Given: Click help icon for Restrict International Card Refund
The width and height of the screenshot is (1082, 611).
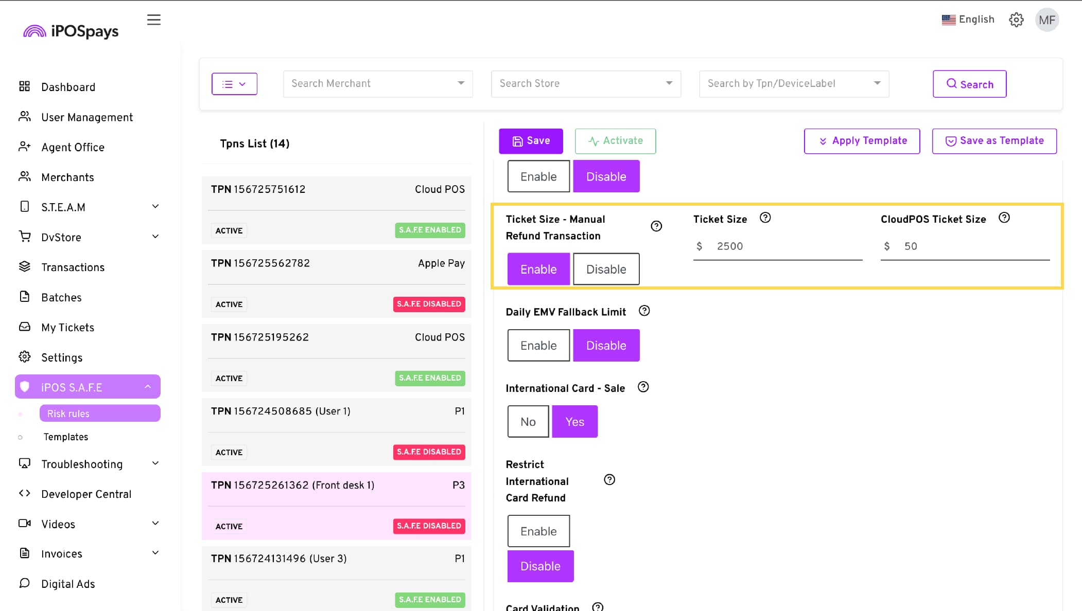Looking at the screenshot, I should 609,480.
